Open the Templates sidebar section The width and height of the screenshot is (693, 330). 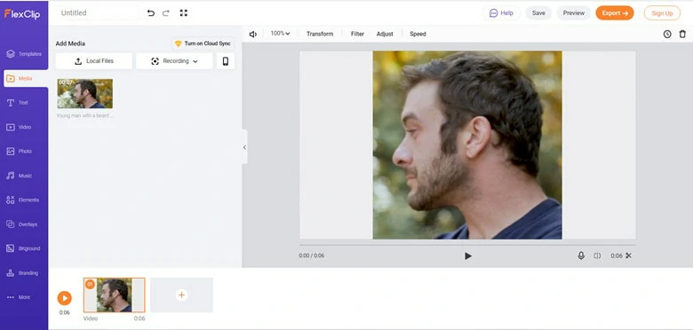coord(24,54)
